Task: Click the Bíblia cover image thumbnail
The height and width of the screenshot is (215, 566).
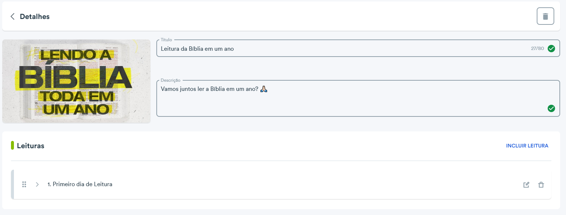Action: 76,81
